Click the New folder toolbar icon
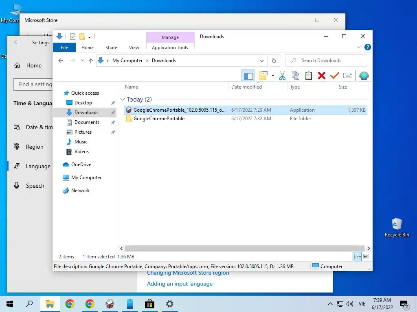The width and height of the screenshot is (417, 312). click(x=263, y=76)
